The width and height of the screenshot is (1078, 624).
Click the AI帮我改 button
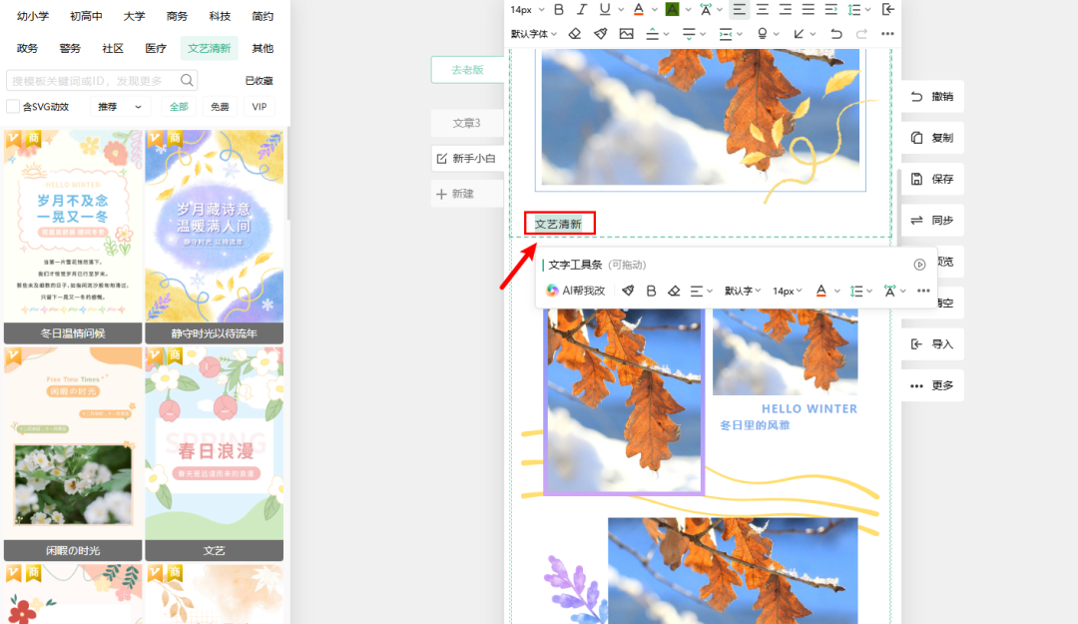tap(576, 291)
